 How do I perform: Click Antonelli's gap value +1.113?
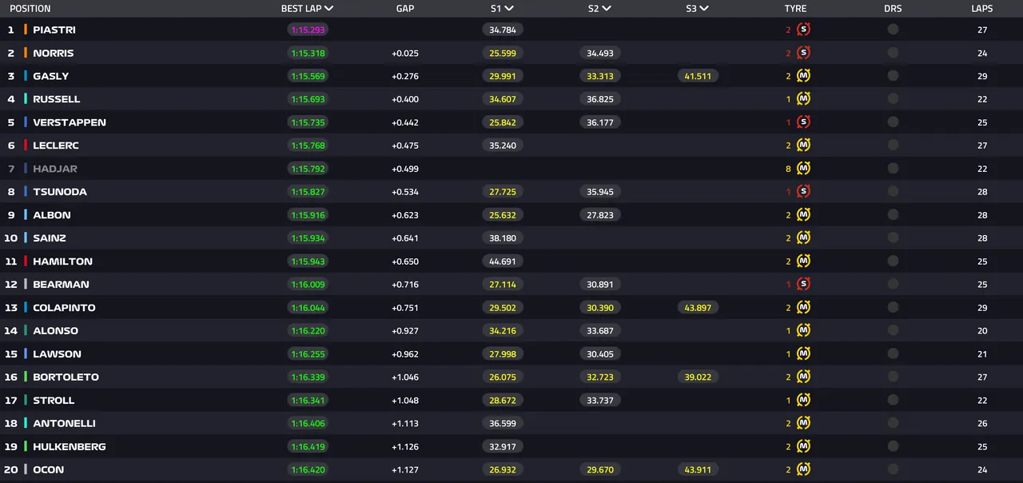pyautogui.click(x=405, y=423)
